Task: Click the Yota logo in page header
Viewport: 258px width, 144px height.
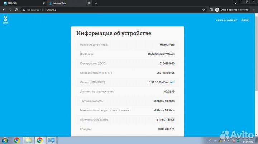Action: 5,20
